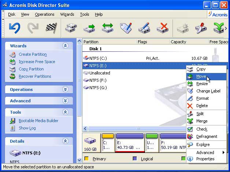Open the View menu
The image size is (230, 172).
(25, 14)
